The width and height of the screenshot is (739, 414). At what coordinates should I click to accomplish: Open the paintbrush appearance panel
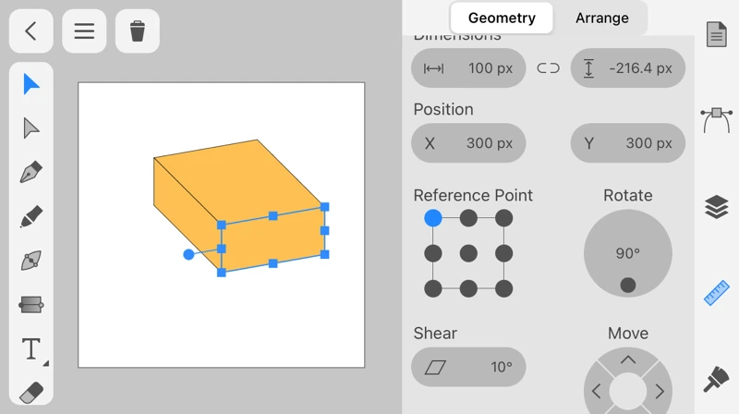717,379
